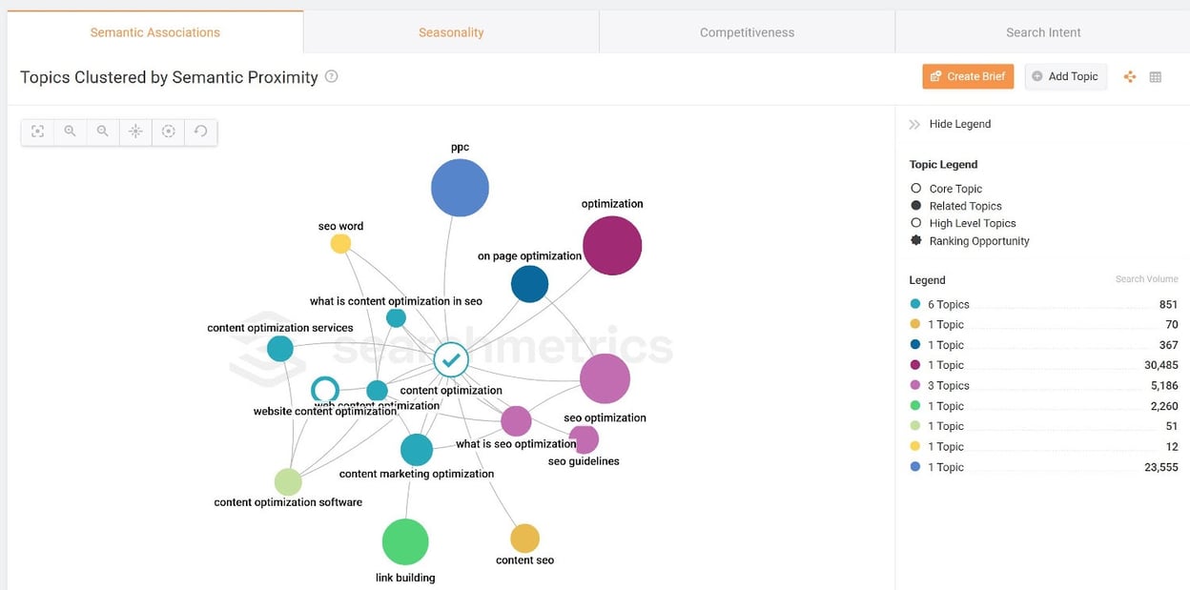The image size is (1190, 590).
Task: Click the zoom-in magnifier icon
Action: pos(71,132)
